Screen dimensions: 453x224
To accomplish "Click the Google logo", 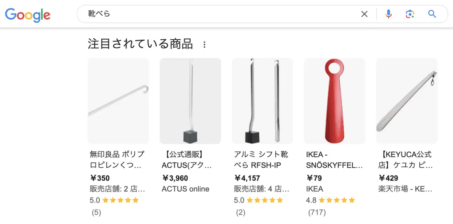I will (27, 15).
